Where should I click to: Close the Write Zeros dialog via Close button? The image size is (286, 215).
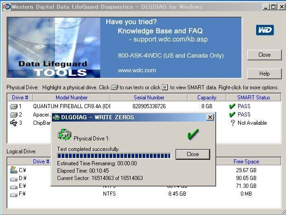coord(193,154)
